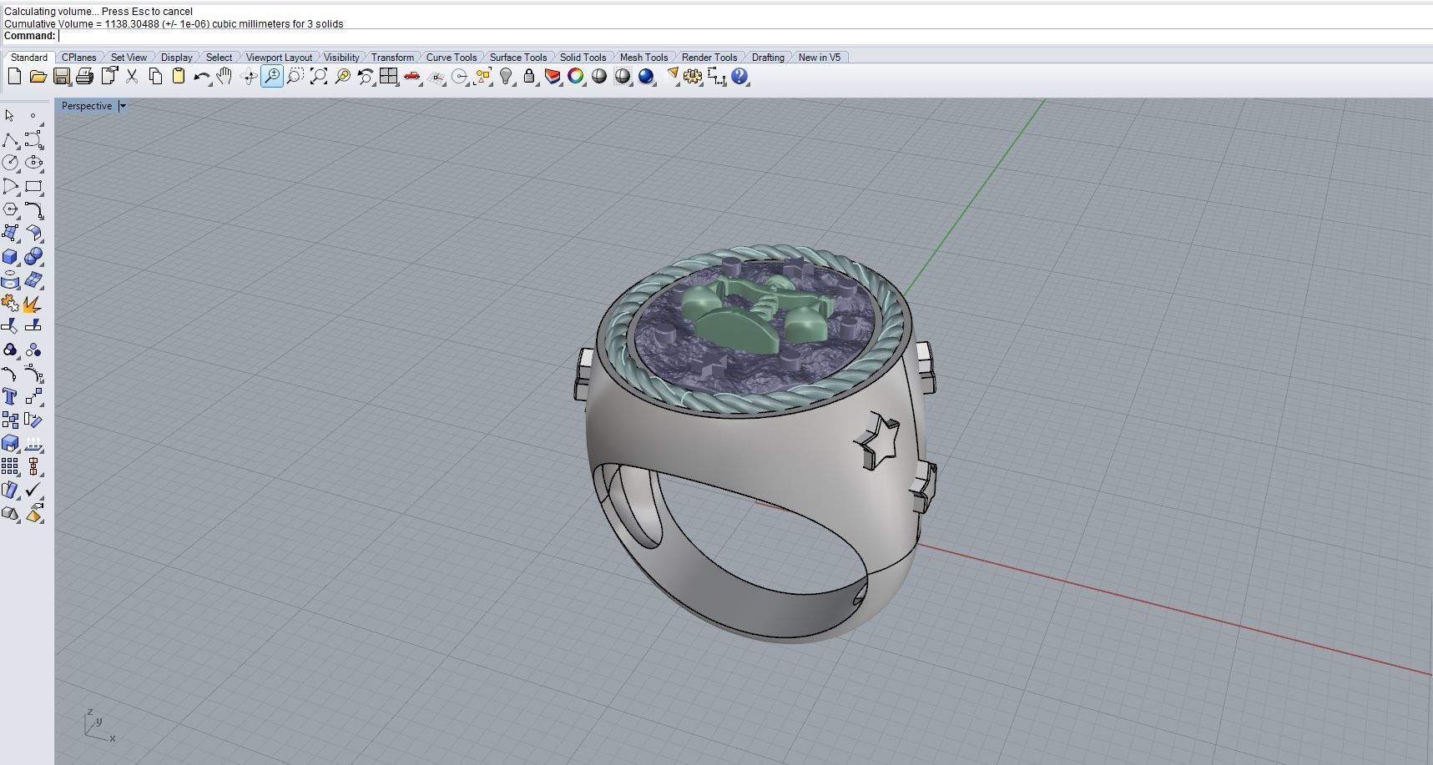Screen dimensions: 1433x765
Task: Switch to the Set View tab
Action: [129, 58]
